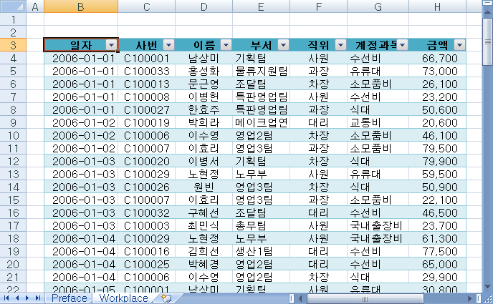Image resolution: width=493 pixels, height=304 pixels.
Task: Open the 금액 column filter dropdown
Action: tap(459, 46)
